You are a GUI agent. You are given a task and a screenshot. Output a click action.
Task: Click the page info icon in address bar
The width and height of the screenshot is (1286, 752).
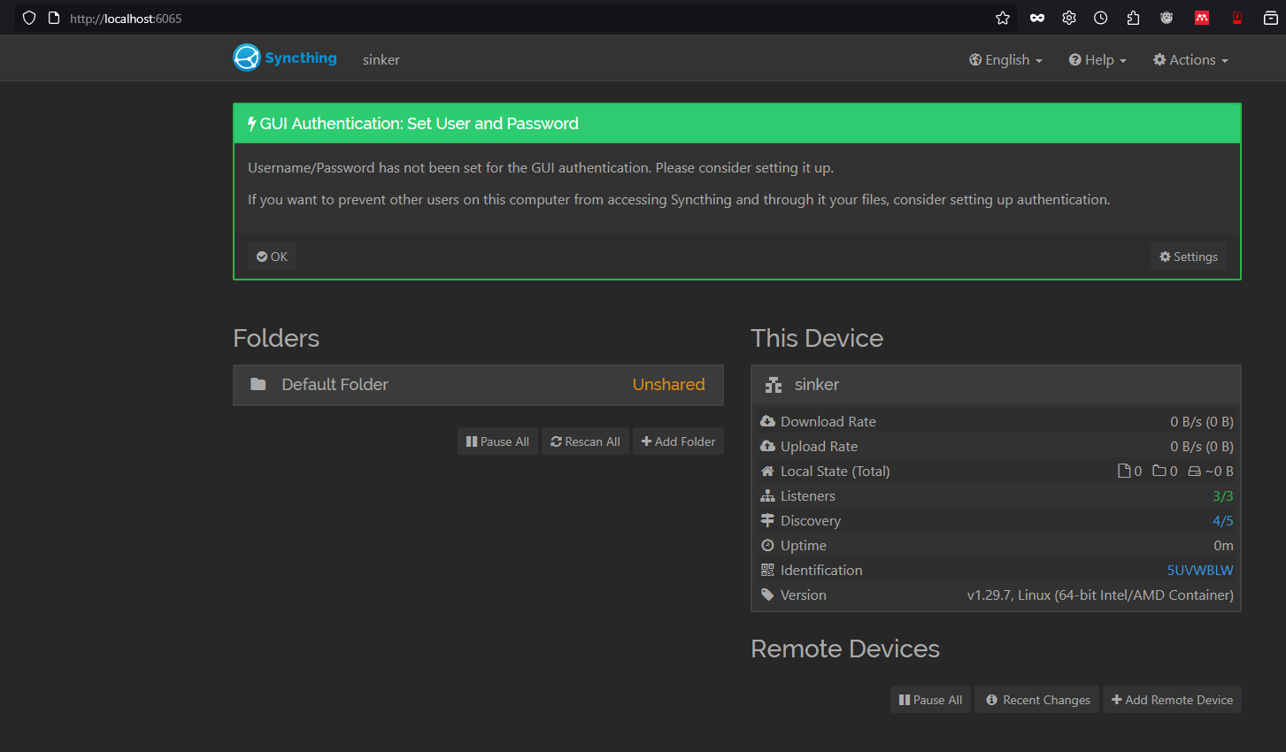[54, 18]
